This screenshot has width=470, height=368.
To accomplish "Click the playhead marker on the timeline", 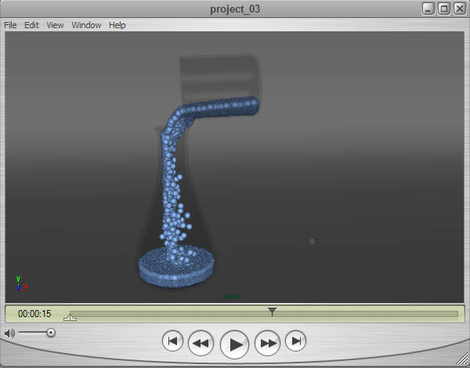I will [x=272, y=312].
